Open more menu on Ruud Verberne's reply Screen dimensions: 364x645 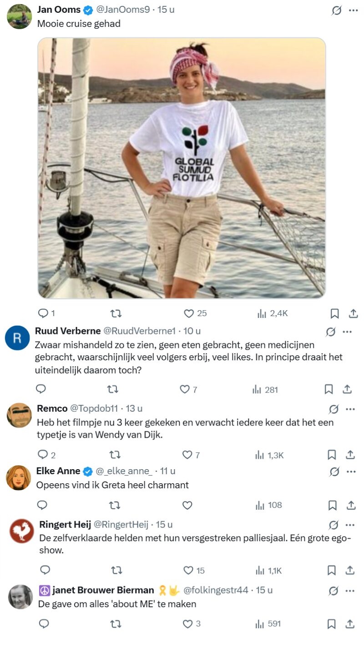(x=347, y=332)
